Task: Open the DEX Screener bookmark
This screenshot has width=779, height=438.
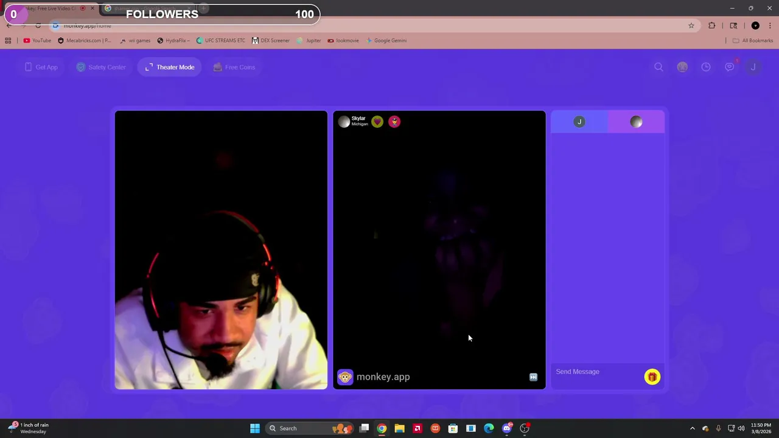Action: click(271, 41)
